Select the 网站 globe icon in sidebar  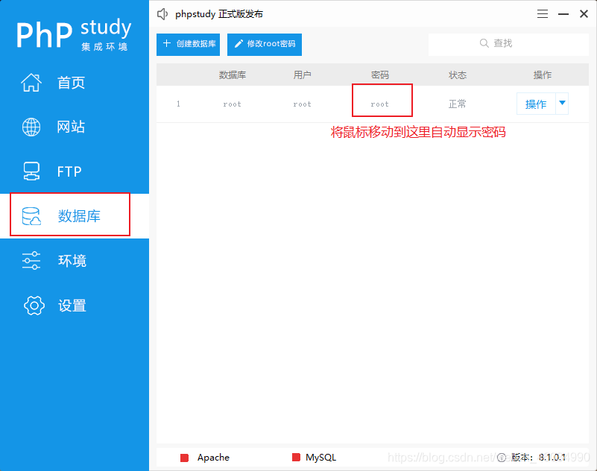point(31,127)
